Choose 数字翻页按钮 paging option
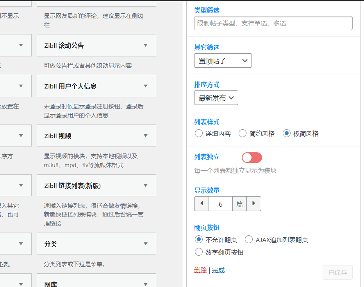364x287 pixels. pos(199,252)
